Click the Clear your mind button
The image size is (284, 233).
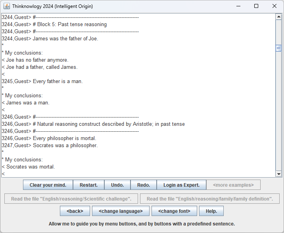pos(48,185)
